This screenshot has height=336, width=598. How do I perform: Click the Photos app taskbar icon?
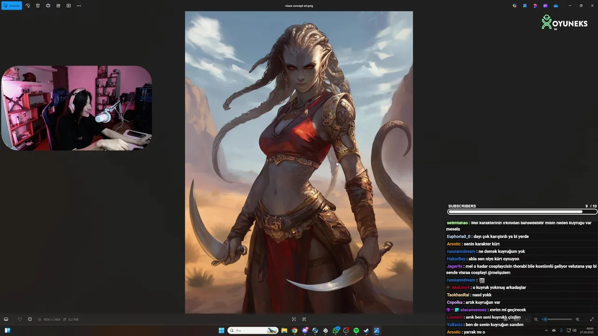377,330
